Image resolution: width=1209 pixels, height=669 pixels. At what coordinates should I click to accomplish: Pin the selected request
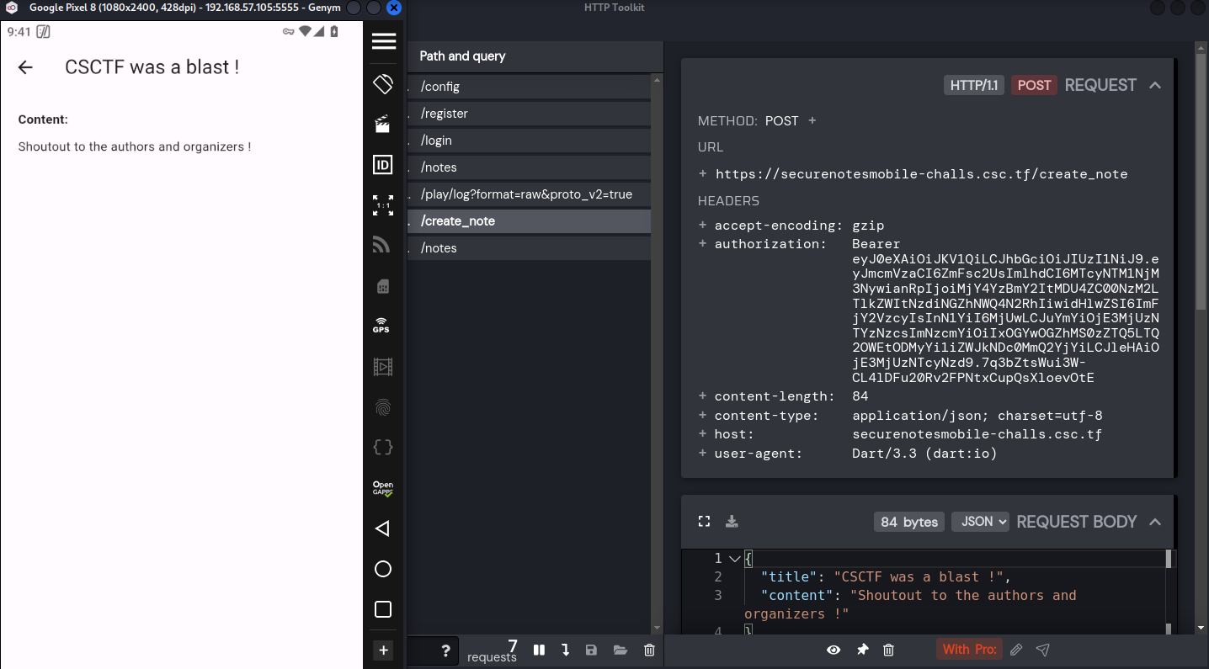862,650
